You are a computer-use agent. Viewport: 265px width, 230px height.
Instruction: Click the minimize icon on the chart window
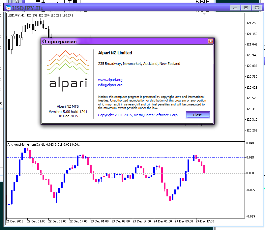(x=235, y=8)
